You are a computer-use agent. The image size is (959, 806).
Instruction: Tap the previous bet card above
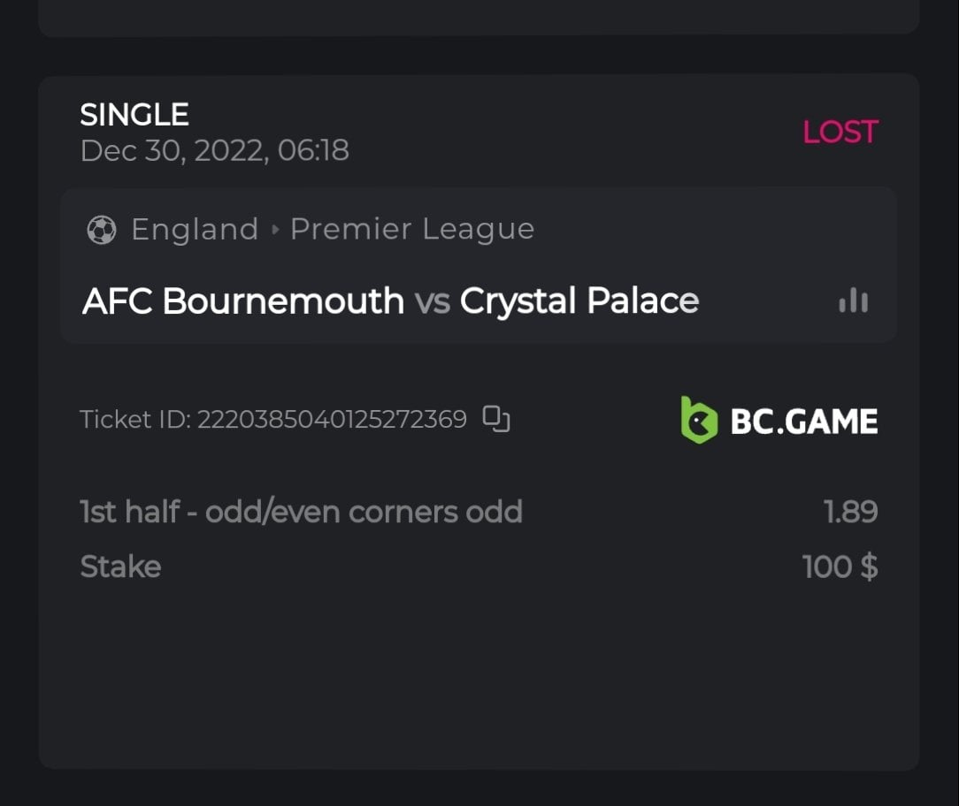coord(479,16)
